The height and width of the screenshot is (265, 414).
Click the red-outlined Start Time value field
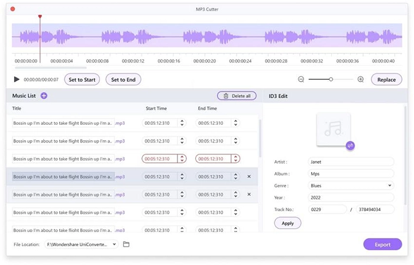(160, 159)
